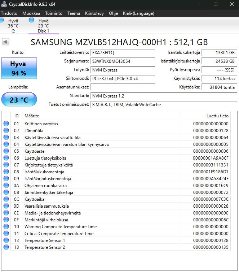Minimize the CrystalDiskInfo window
The width and height of the screenshot is (239, 273).
tap(199, 4)
